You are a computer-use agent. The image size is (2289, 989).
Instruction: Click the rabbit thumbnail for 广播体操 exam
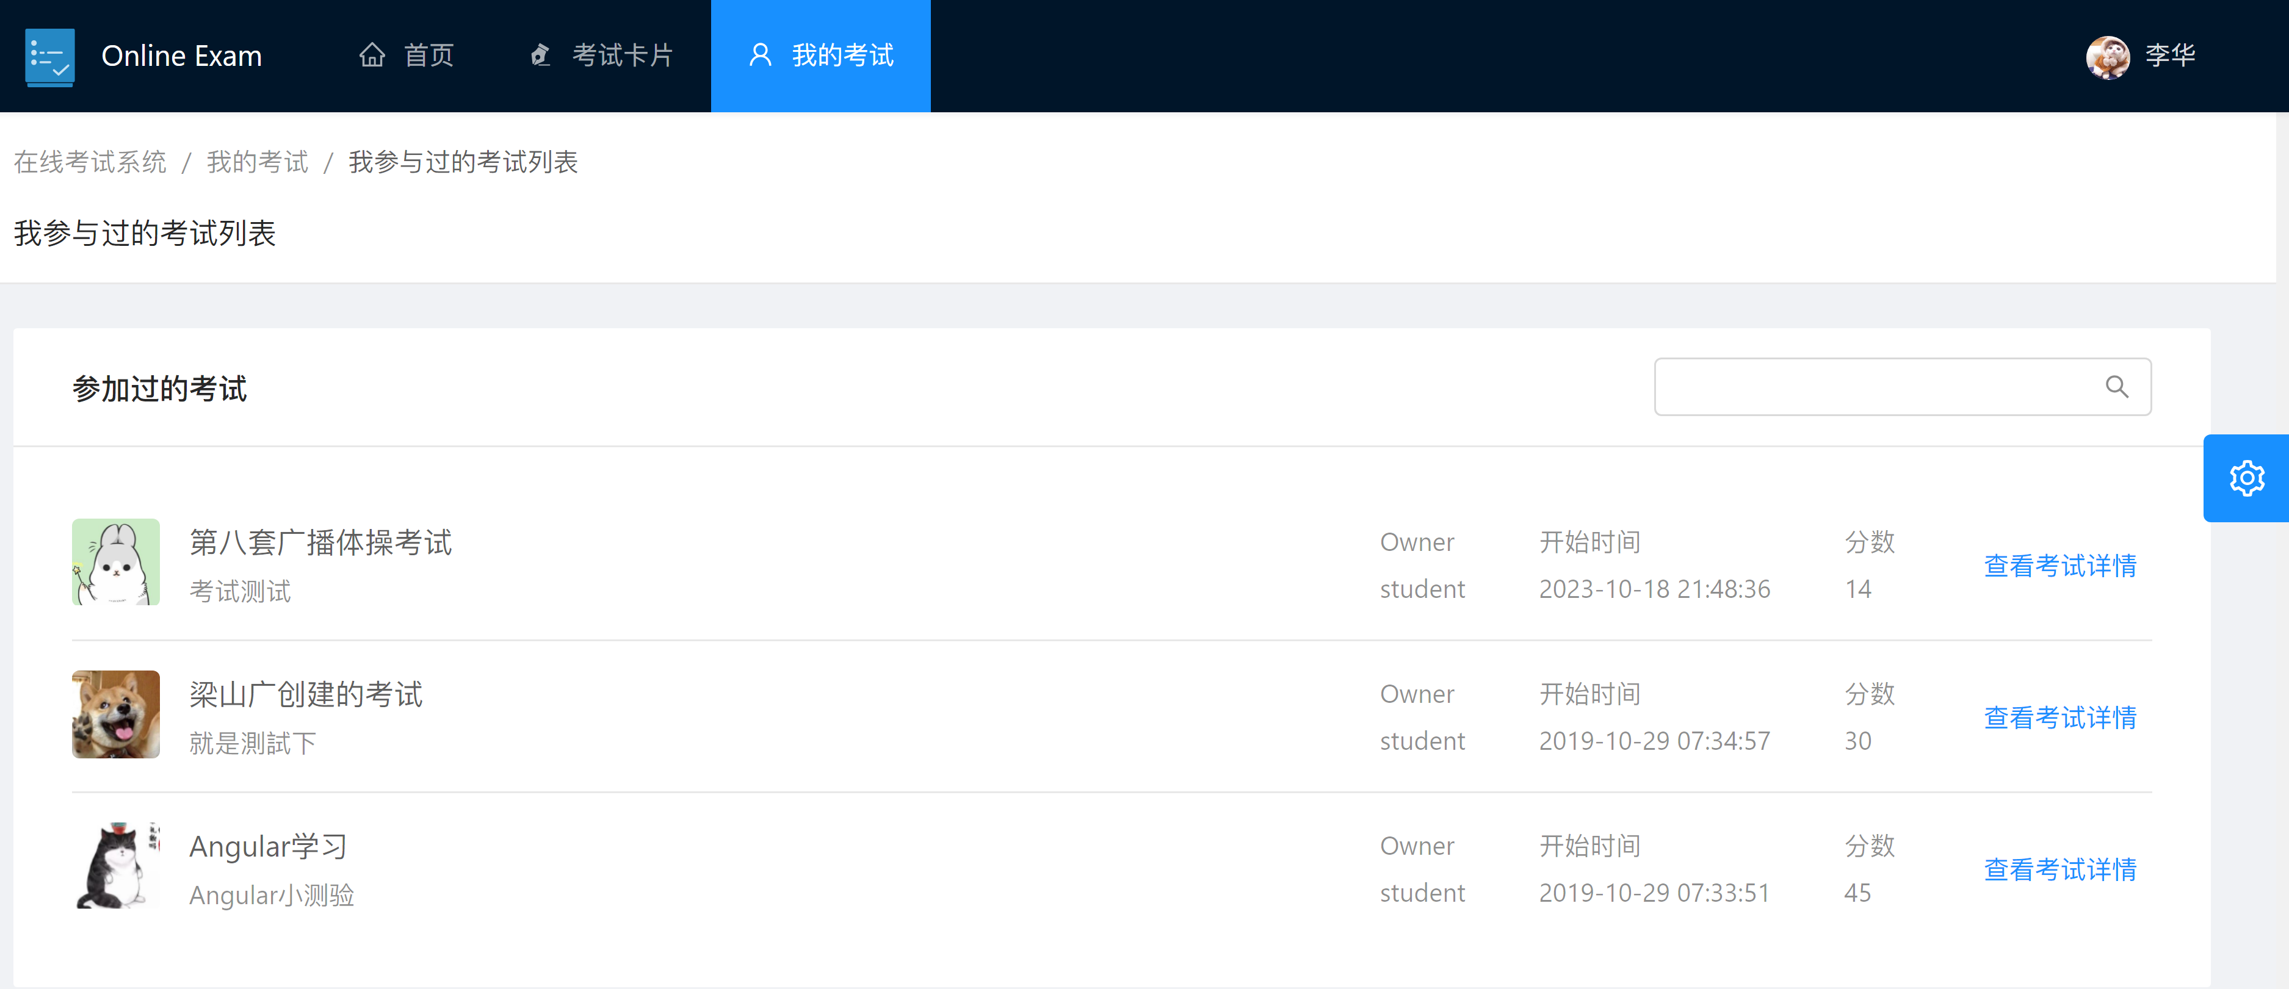point(115,562)
